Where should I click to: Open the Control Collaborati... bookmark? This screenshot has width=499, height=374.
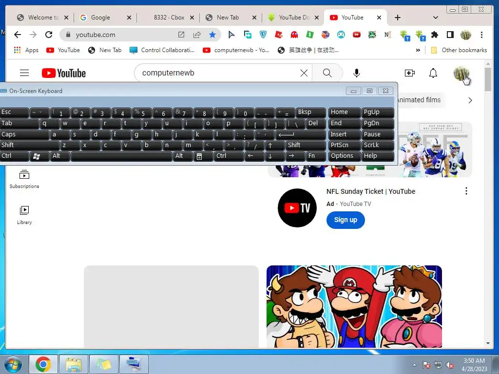pos(162,50)
